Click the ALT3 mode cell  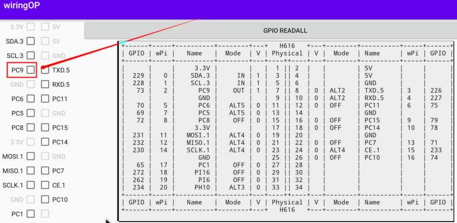click(237, 188)
